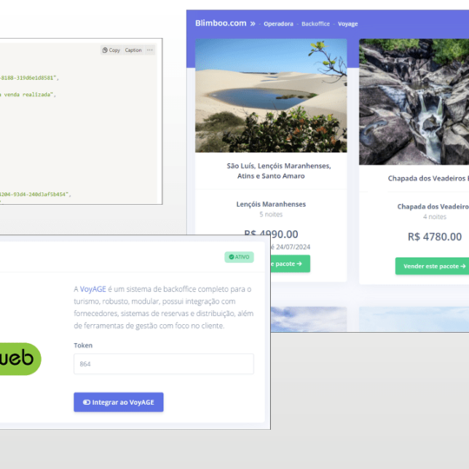Click the Blimboo.com logo title

[221, 23]
